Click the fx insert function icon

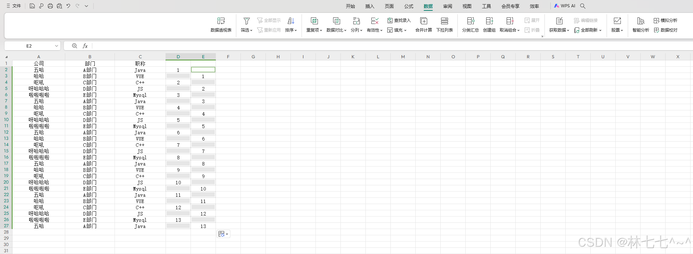pos(85,46)
